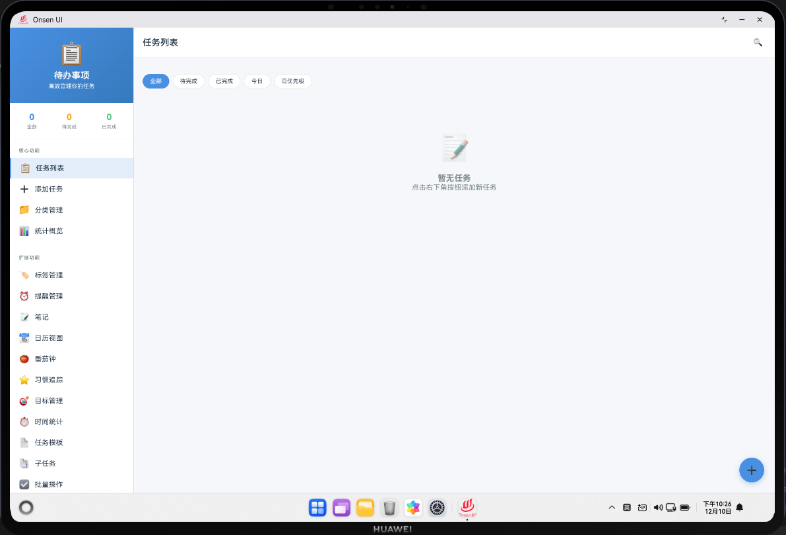Open 分类管理 sidebar label
Screen dimensions: 786x535
49,210
